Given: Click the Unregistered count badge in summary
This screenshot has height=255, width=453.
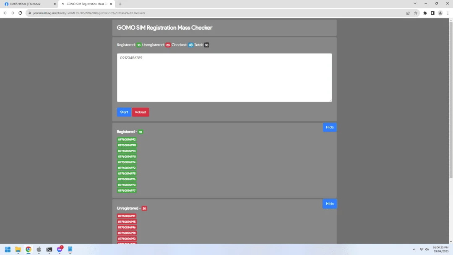Looking at the screenshot, I should [x=168, y=45].
